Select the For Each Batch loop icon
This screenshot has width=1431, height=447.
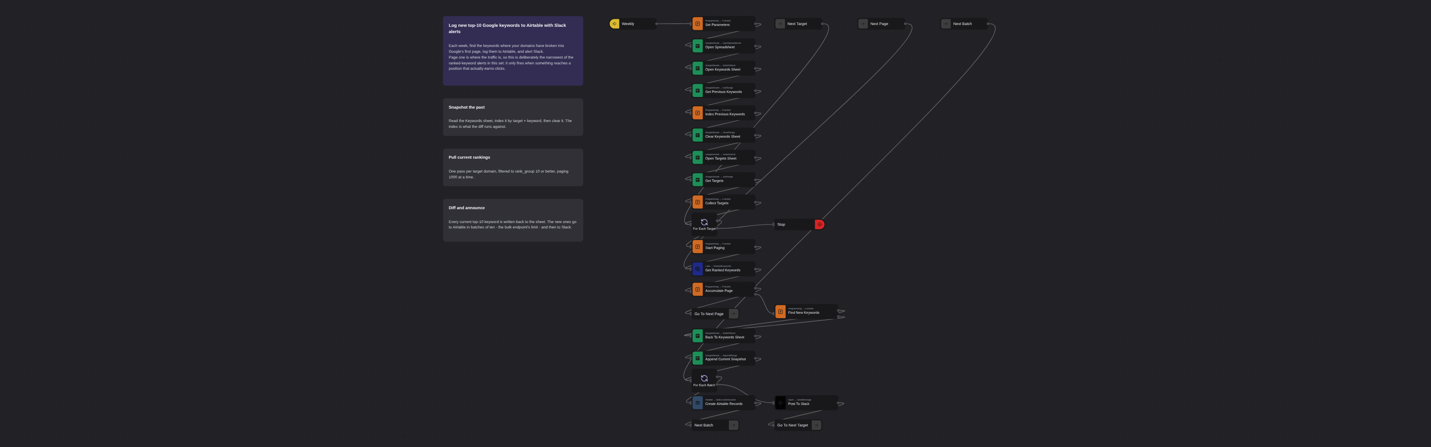pyautogui.click(x=704, y=378)
